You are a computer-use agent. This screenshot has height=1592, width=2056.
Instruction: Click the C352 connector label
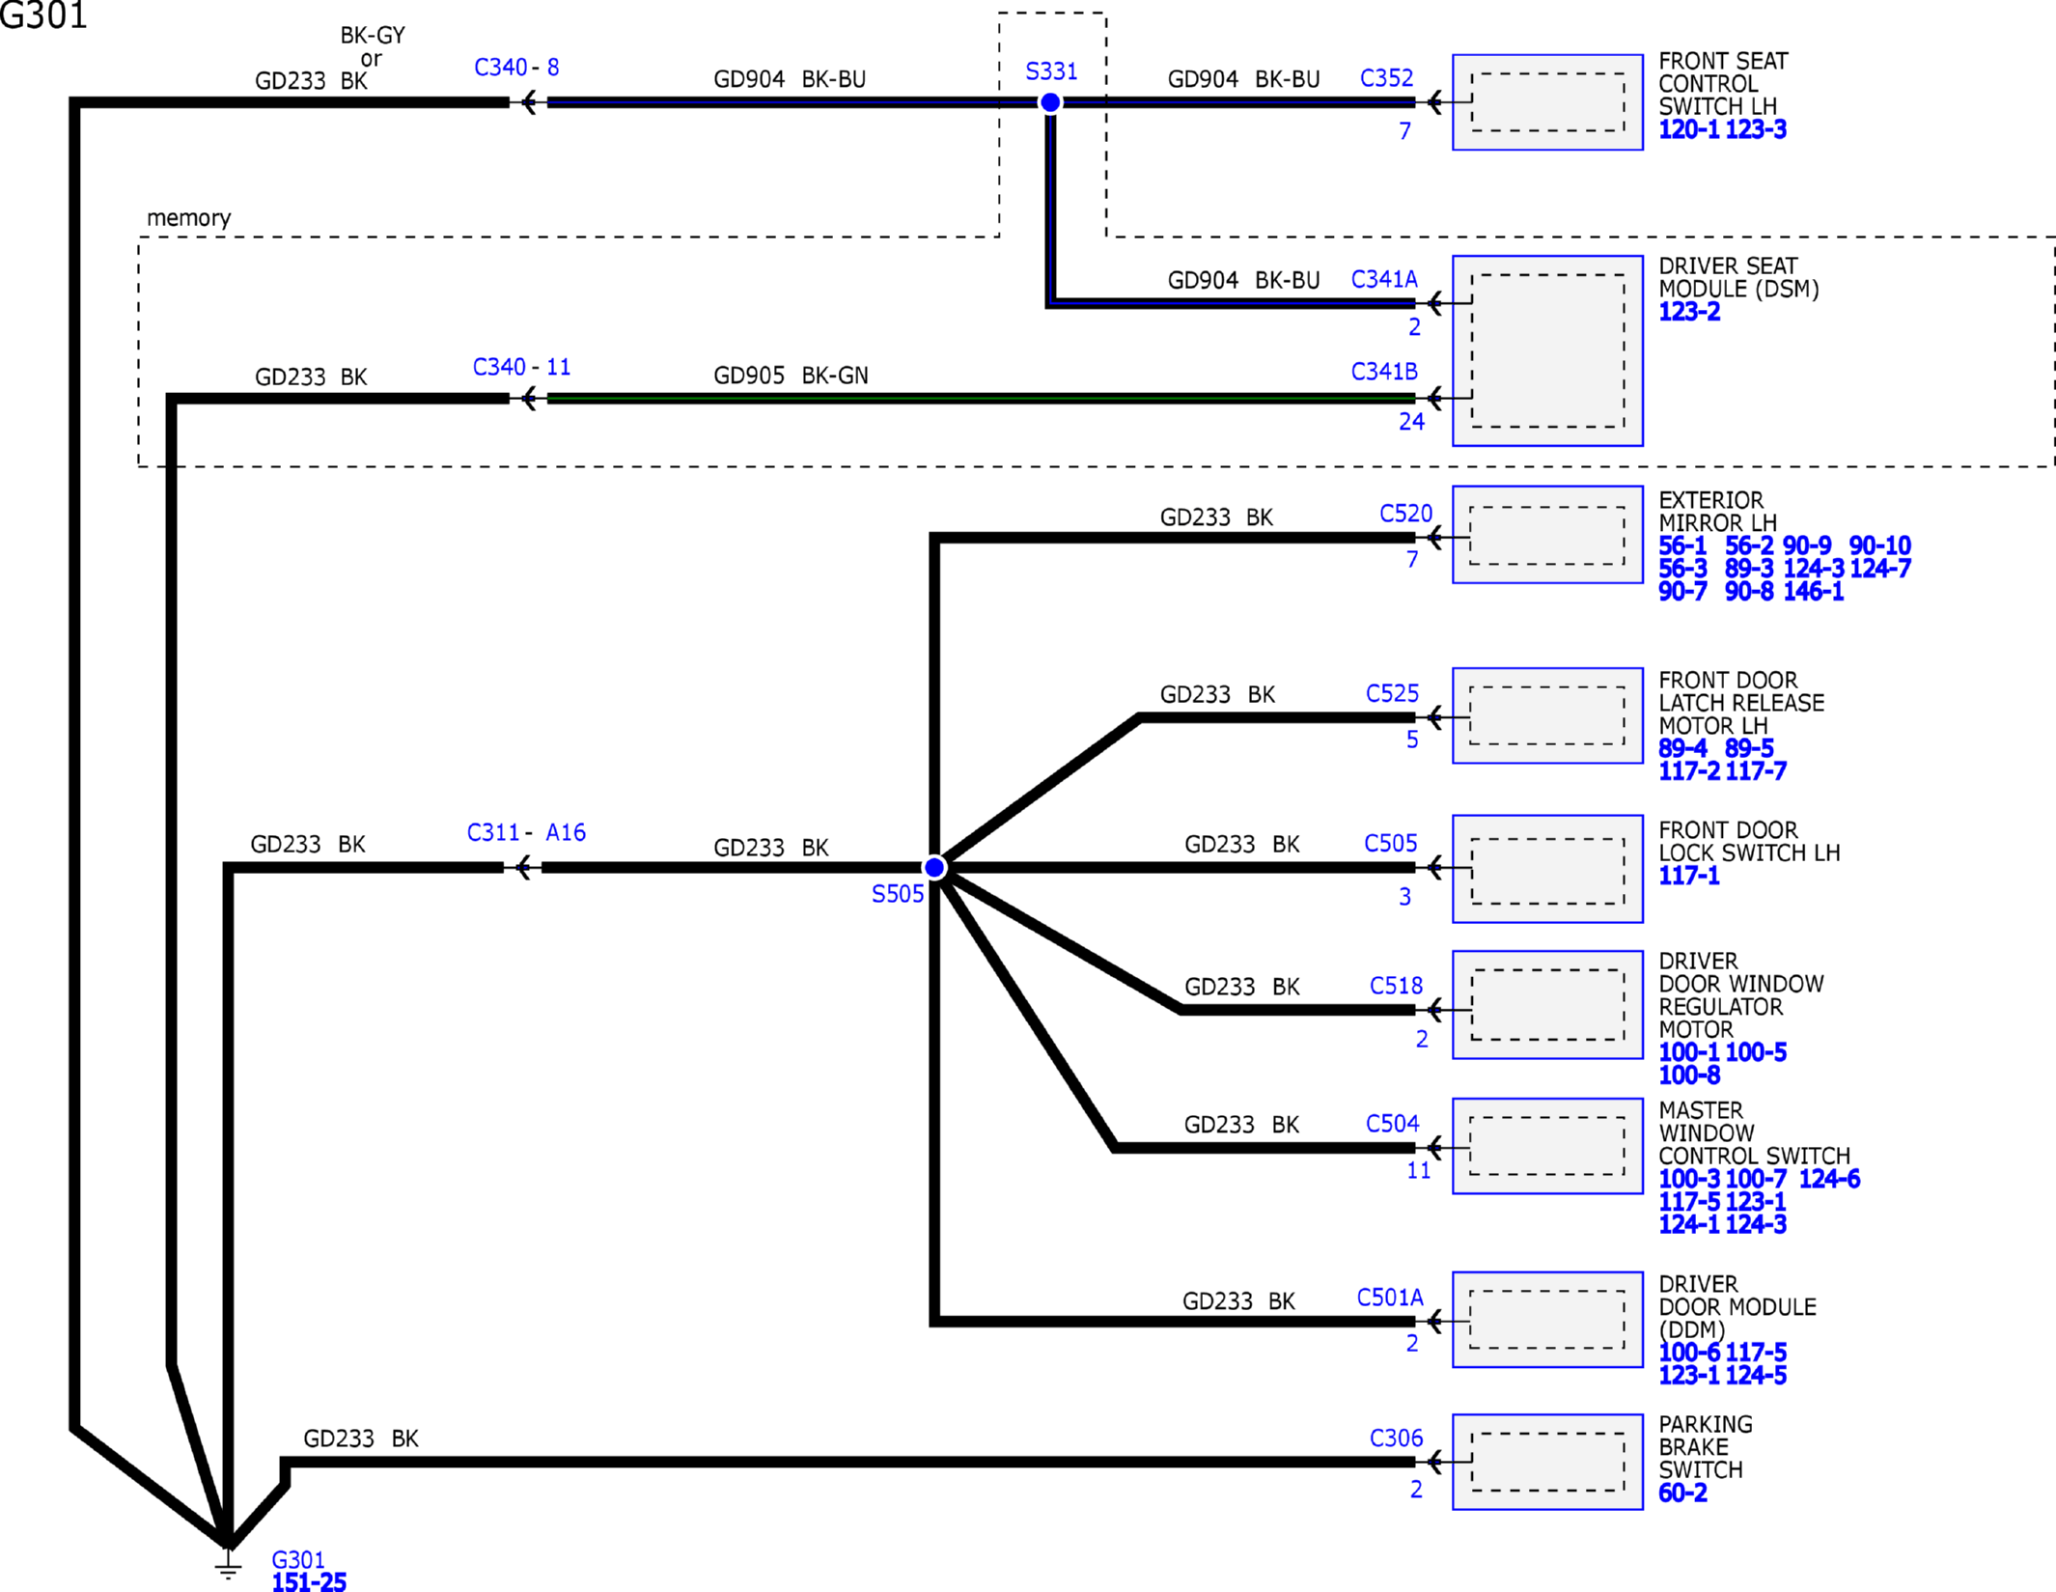[x=1386, y=78]
